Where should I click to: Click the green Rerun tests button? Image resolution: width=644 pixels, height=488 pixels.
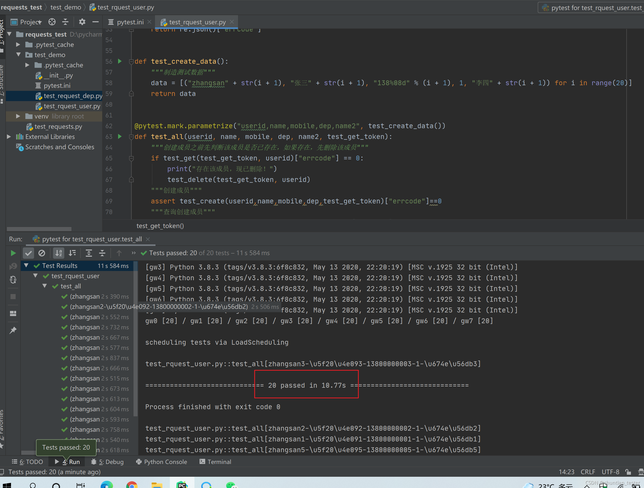[x=13, y=253]
